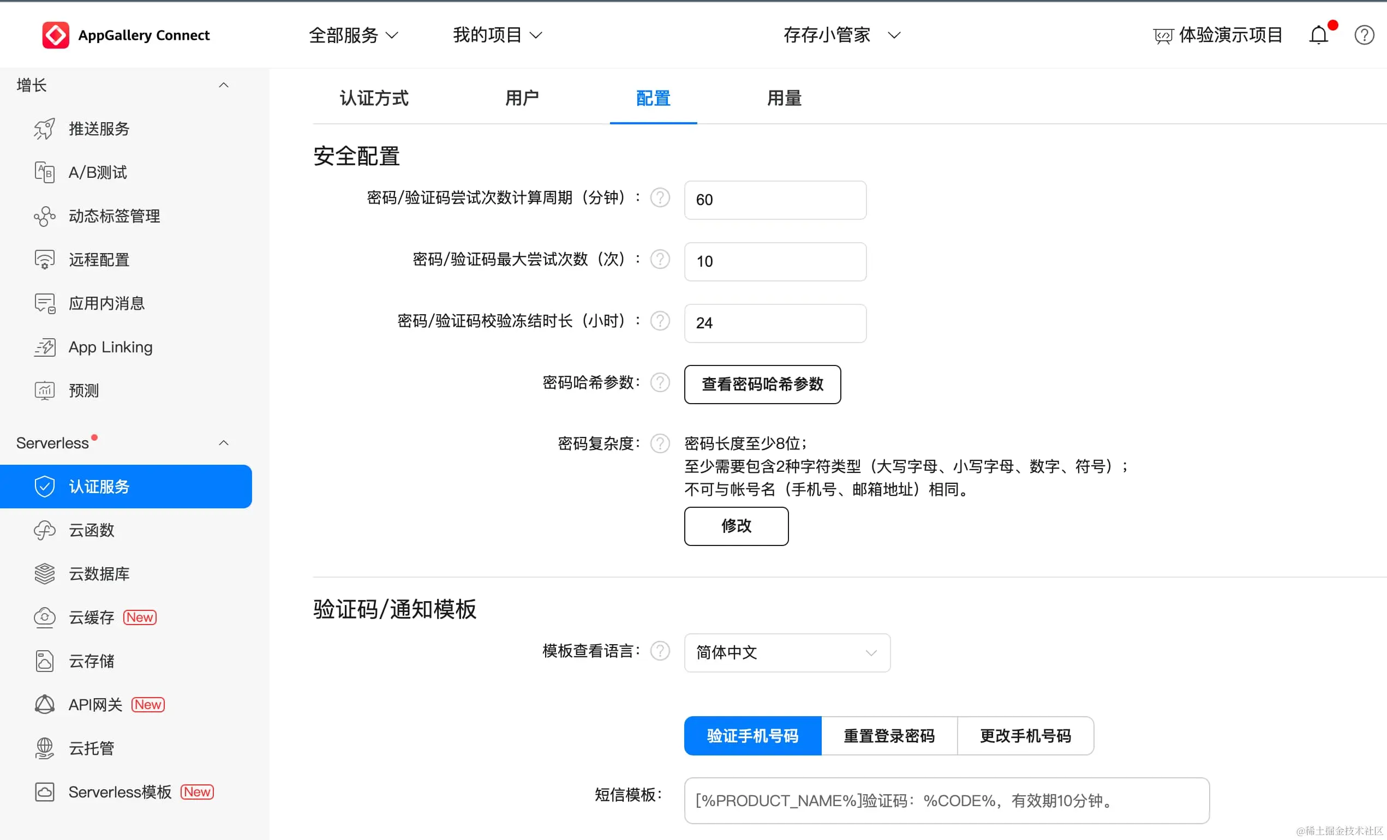Open the 简体中文 template language dropdown

787,653
